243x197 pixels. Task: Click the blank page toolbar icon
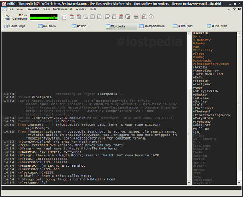click(x=92, y=17)
